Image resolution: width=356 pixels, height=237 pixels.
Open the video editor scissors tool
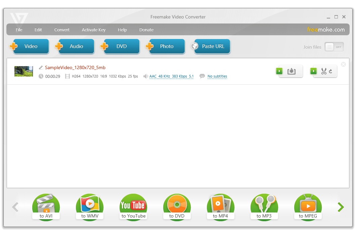point(324,71)
